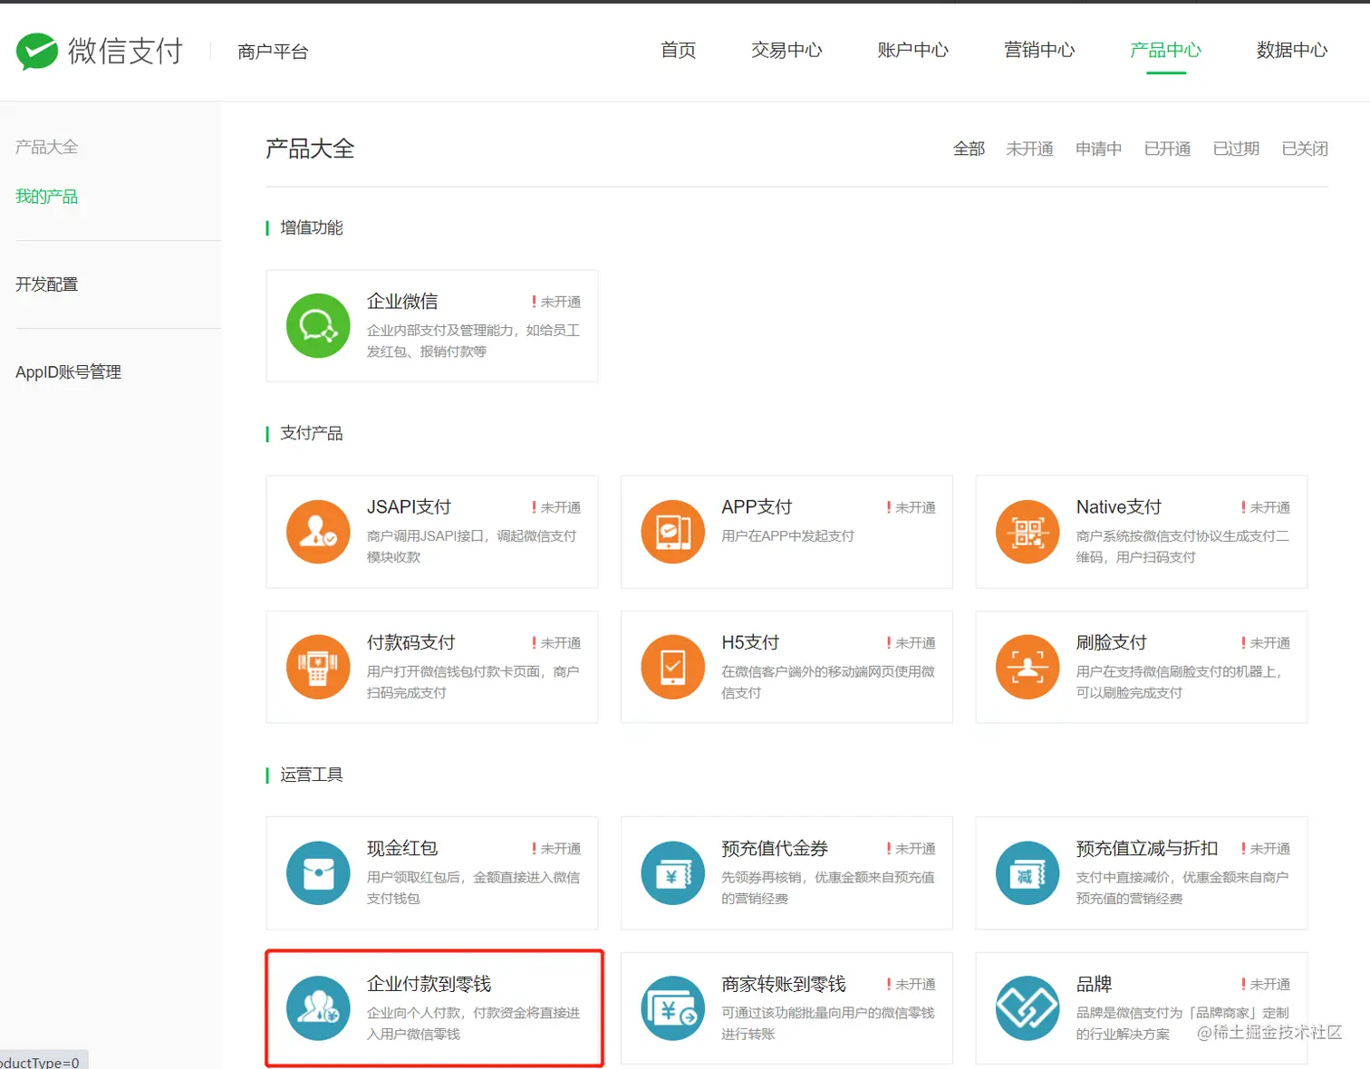Click 未开通 status on 预充值代金券 card
The image size is (1370, 1069).
point(911,849)
